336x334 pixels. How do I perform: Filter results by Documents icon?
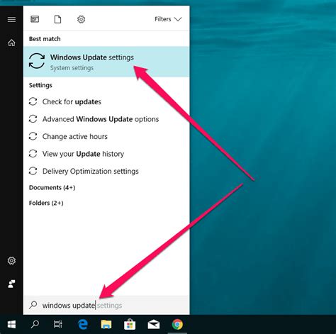click(x=57, y=19)
